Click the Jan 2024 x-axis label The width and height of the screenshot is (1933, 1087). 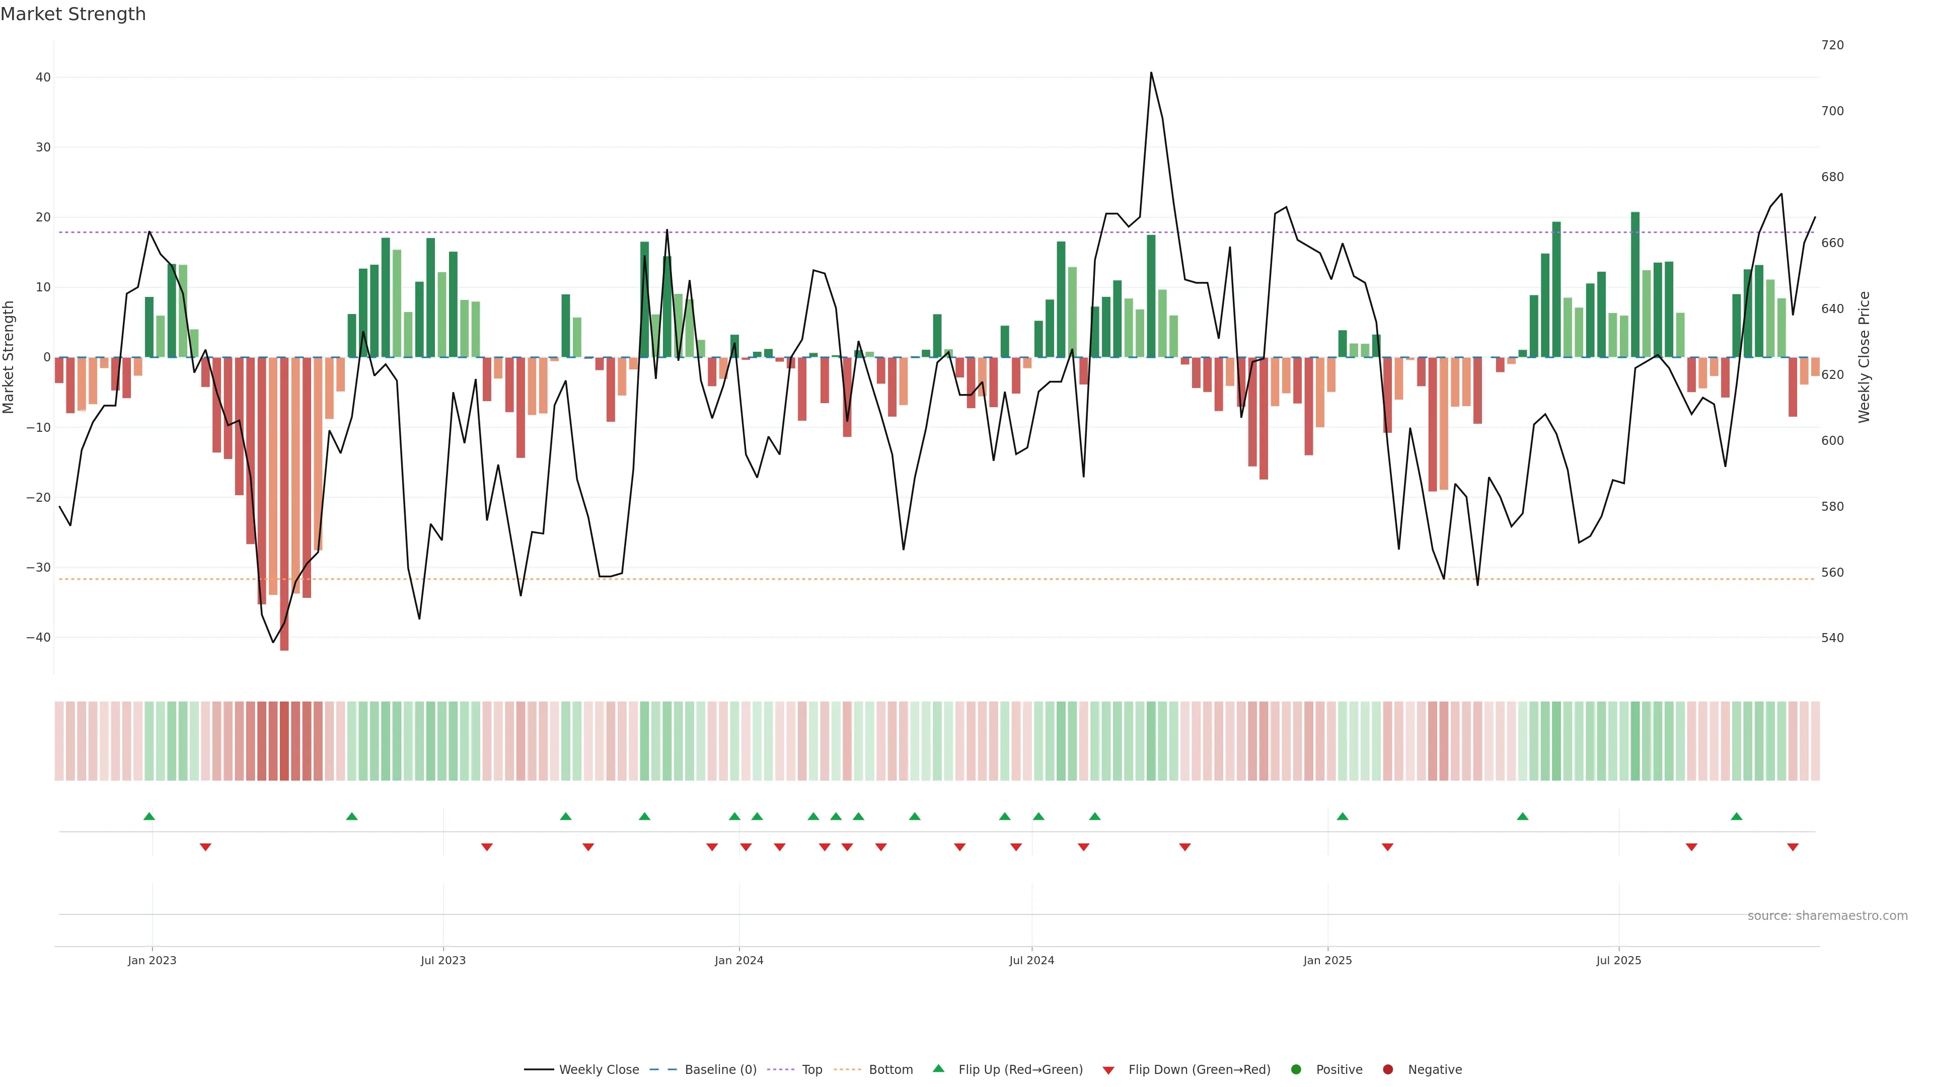click(x=739, y=960)
